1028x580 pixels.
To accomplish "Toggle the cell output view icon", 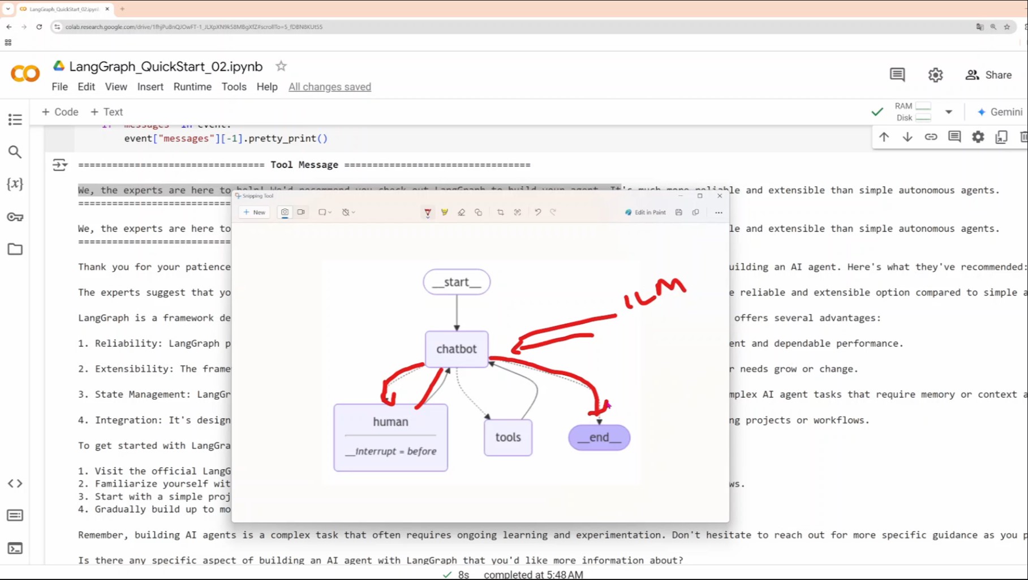I will pyautogui.click(x=59, y=165).
